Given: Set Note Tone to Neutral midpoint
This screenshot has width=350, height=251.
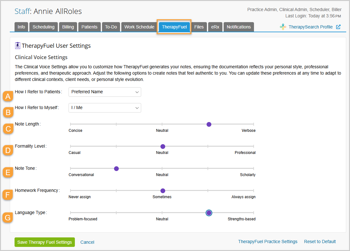Looking at the screenshot, I should click(162, 168).
